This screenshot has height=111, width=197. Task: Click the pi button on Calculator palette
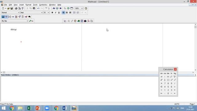pyautogui.click(x=161, y=83)
